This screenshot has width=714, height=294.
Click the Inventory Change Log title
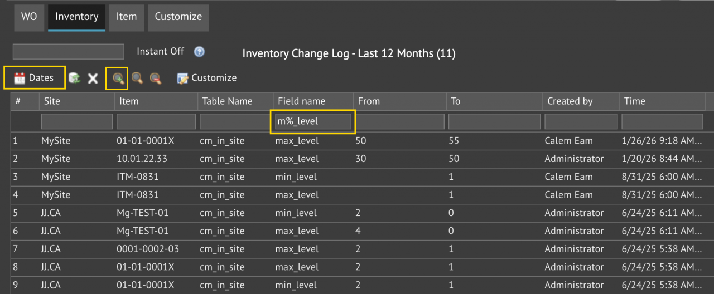(x=349, y=53)
